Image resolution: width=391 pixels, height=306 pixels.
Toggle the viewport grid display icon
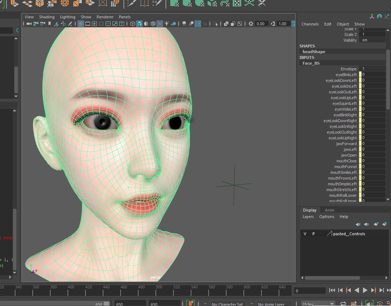click(x=81, y=24)
